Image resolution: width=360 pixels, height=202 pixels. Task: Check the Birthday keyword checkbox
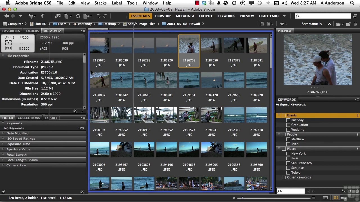[288, 120]
